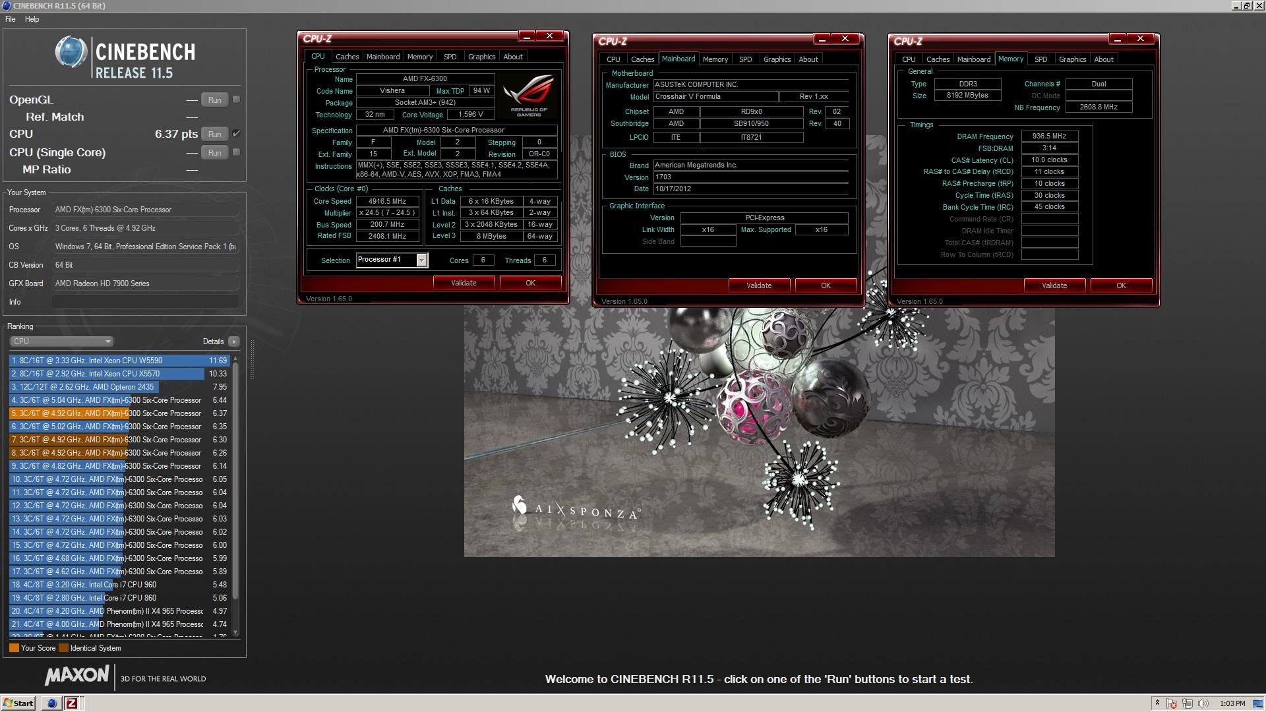
Task: Select ranking row Intel Xeon CPU W5590
Action: tap(119, 361)
